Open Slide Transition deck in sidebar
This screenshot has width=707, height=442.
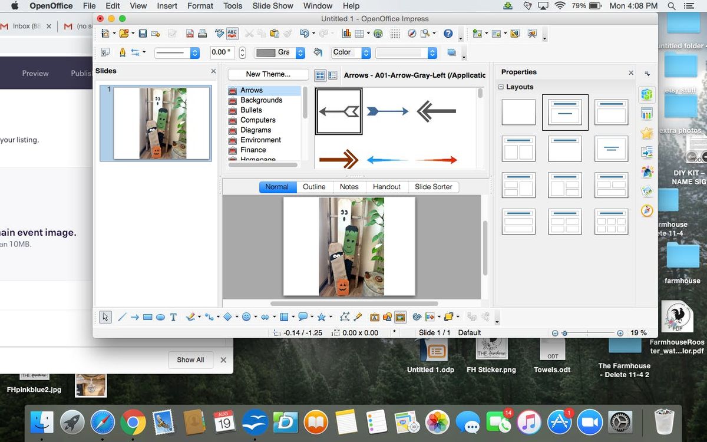click(647, 152)
